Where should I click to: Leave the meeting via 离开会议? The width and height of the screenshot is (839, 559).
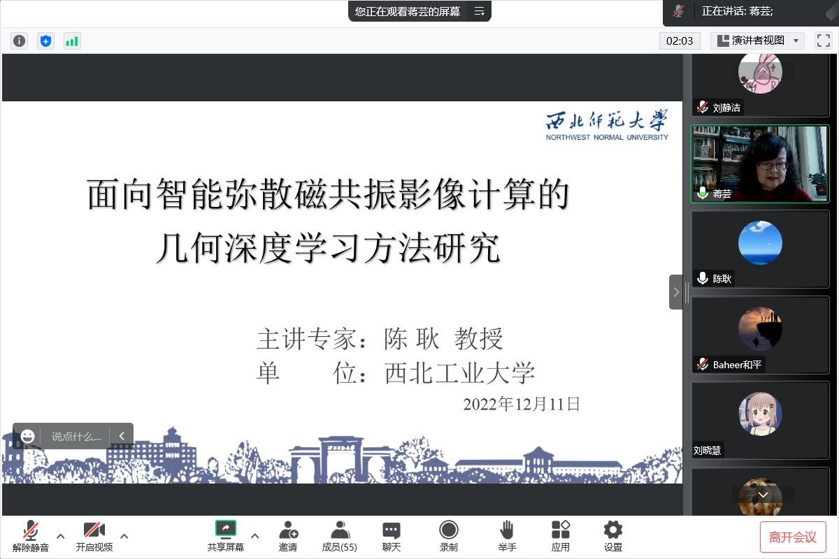coord(793,537)
